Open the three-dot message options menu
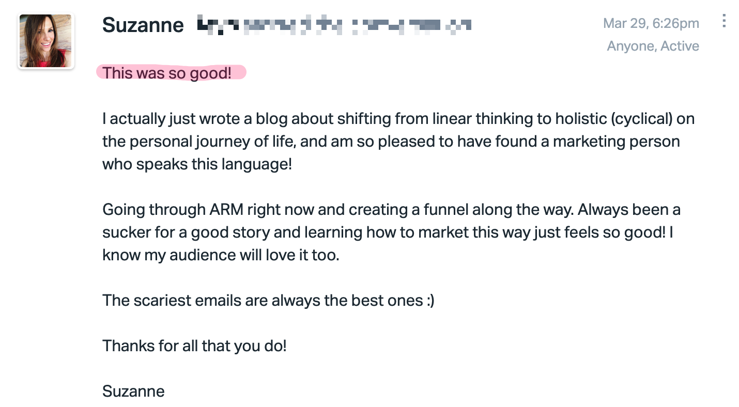The width and height of the screenshot is (739, 407). (x=724, y=21)
